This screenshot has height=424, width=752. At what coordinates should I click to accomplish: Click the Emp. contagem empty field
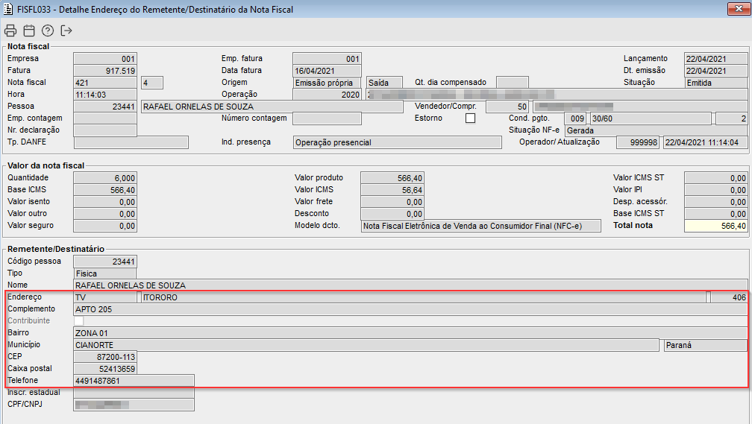[105, 118]
